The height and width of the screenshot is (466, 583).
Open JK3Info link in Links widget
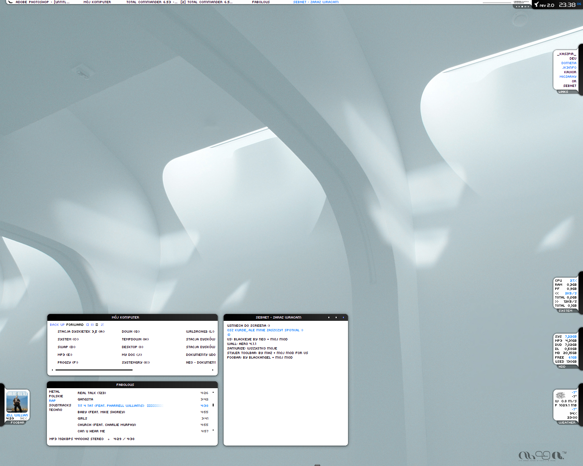[569, 68]
